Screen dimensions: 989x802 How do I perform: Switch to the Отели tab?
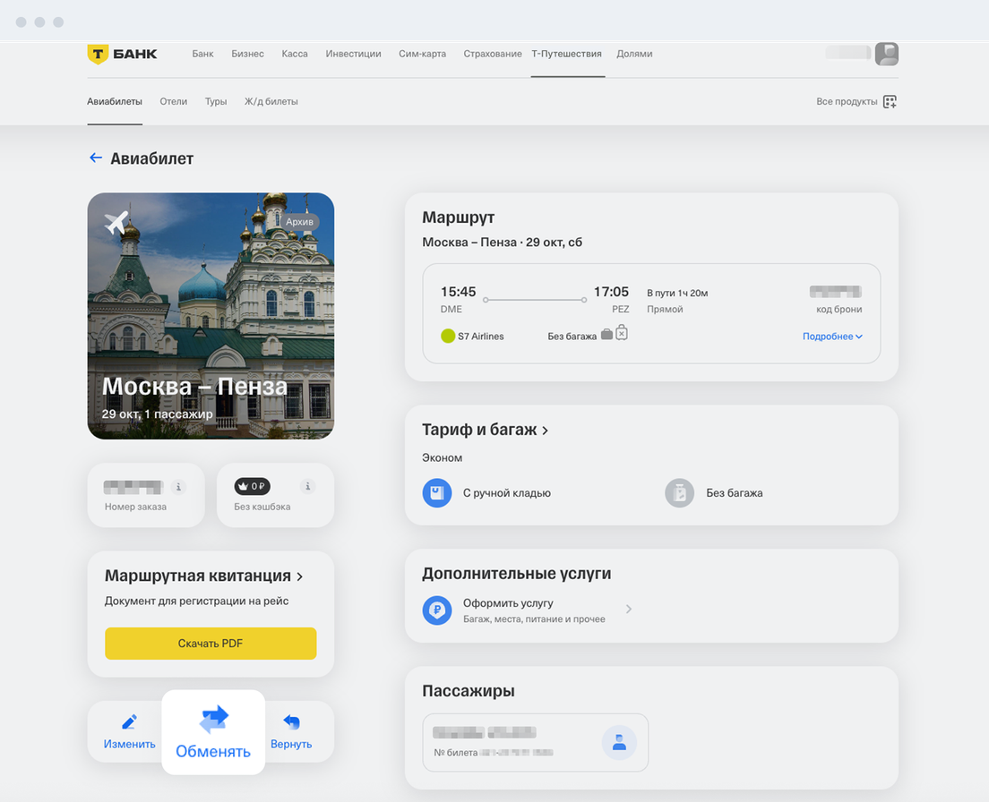174,102
